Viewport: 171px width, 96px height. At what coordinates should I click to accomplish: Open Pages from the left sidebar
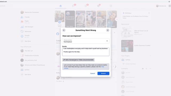[x=25, y=22]
